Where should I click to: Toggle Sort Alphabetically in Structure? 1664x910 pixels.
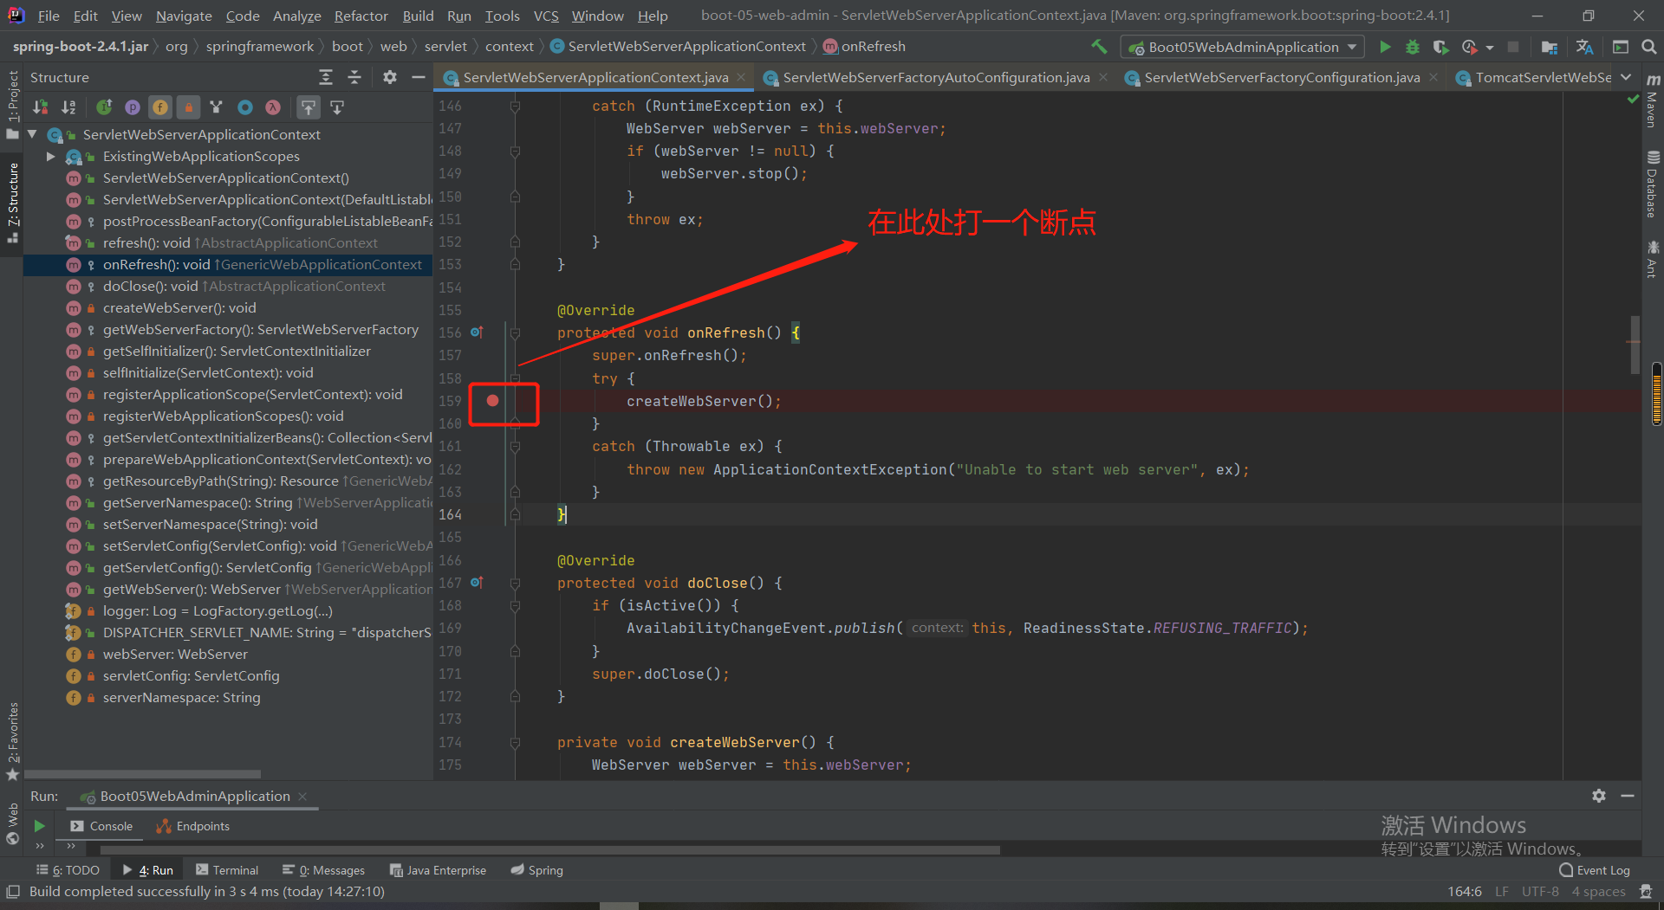68,107
